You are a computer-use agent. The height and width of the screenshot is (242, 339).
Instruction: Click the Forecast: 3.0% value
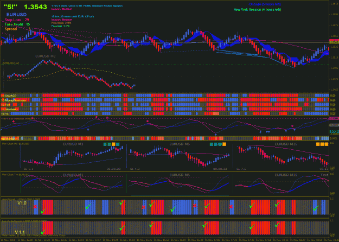point(61,26)
